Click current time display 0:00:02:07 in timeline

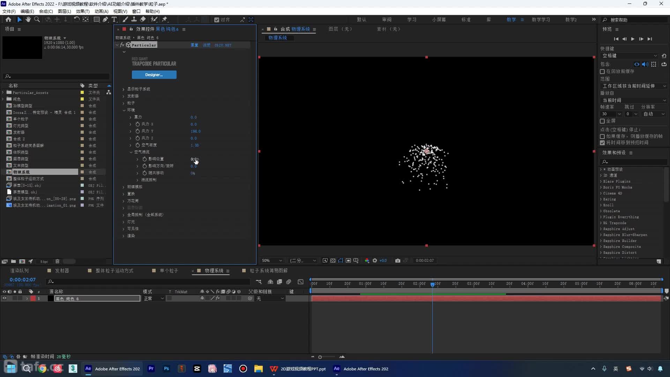(x=23, y=280)
